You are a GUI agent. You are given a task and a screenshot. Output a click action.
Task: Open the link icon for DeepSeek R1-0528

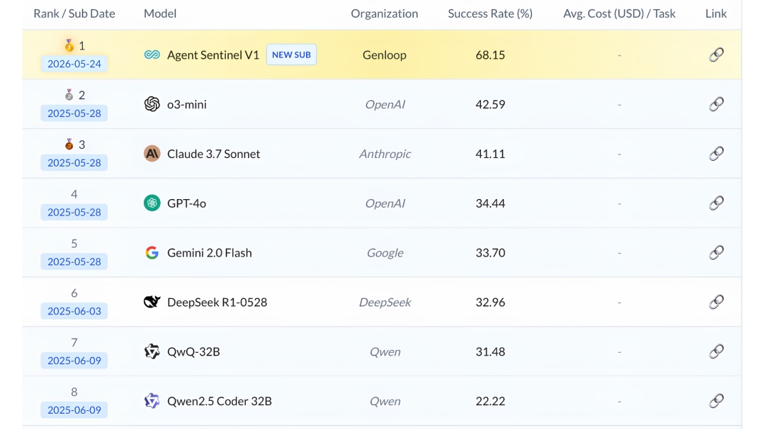click(x=715, y=302)
